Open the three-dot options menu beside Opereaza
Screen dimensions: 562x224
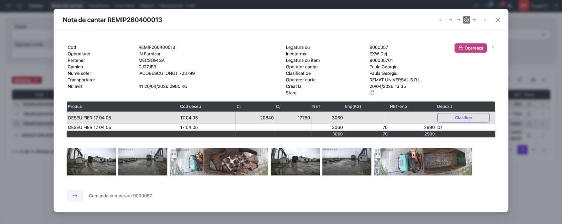pyautogui.click(x=493, y=48)
